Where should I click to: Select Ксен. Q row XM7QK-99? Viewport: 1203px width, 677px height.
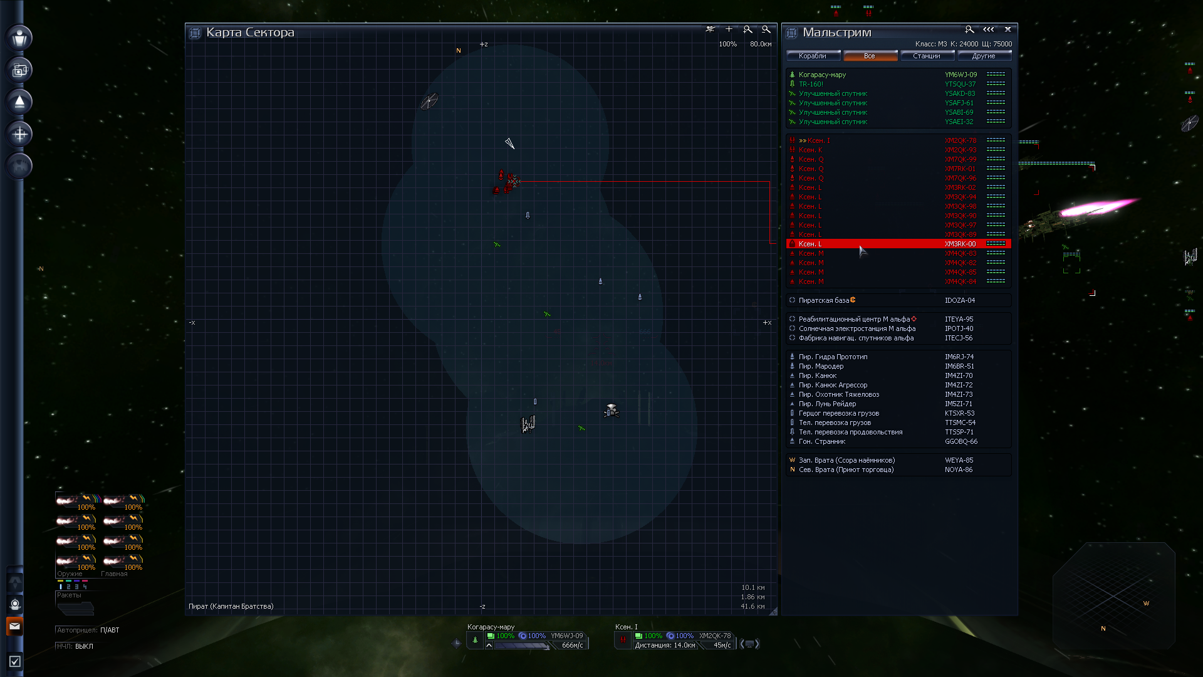[x=898, y=159]
